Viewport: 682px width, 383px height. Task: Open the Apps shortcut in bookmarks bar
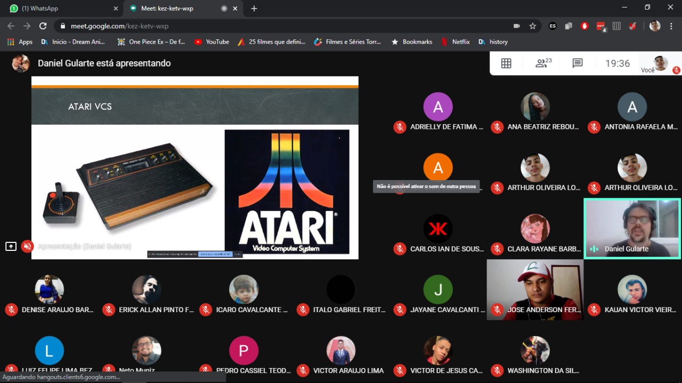(x=20, y=42)
